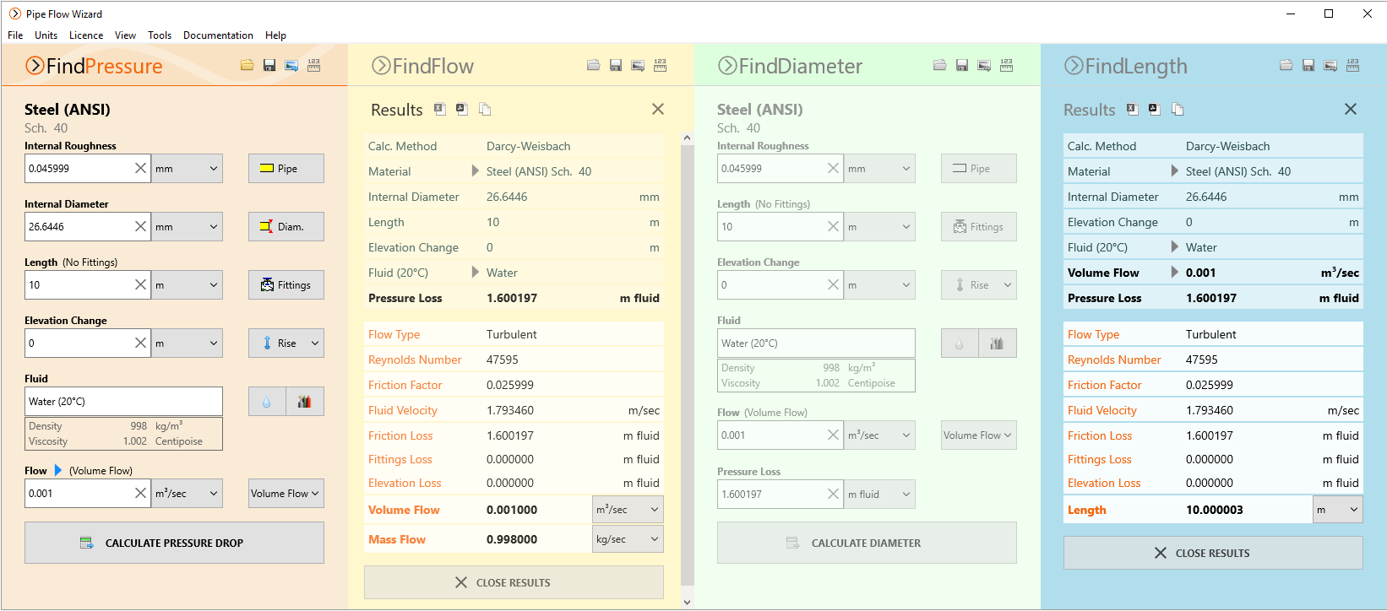The image size is (1387, 611).
Task: Select Reynolds Number link in FindFlow
Action: pyautogui.click(x=415, y=360)
